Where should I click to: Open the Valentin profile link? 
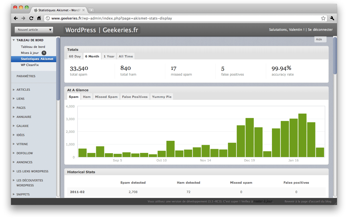pos(296,30)
